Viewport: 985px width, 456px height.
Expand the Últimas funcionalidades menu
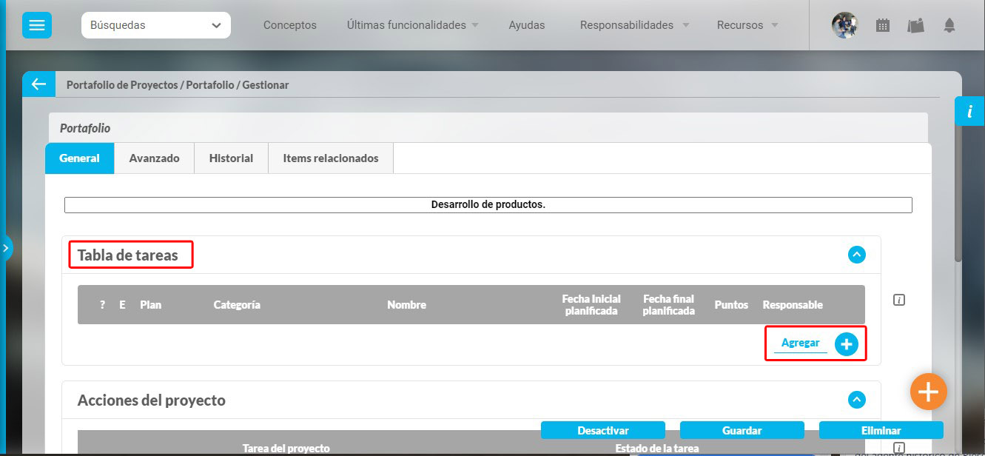[x=412, y=25]
